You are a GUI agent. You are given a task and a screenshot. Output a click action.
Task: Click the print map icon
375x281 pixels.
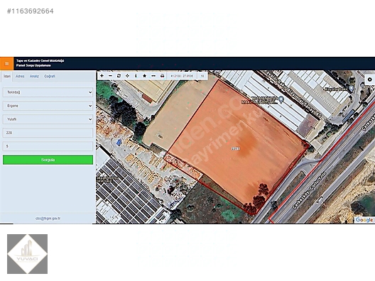pyautogui.click(x=162, y=76)
